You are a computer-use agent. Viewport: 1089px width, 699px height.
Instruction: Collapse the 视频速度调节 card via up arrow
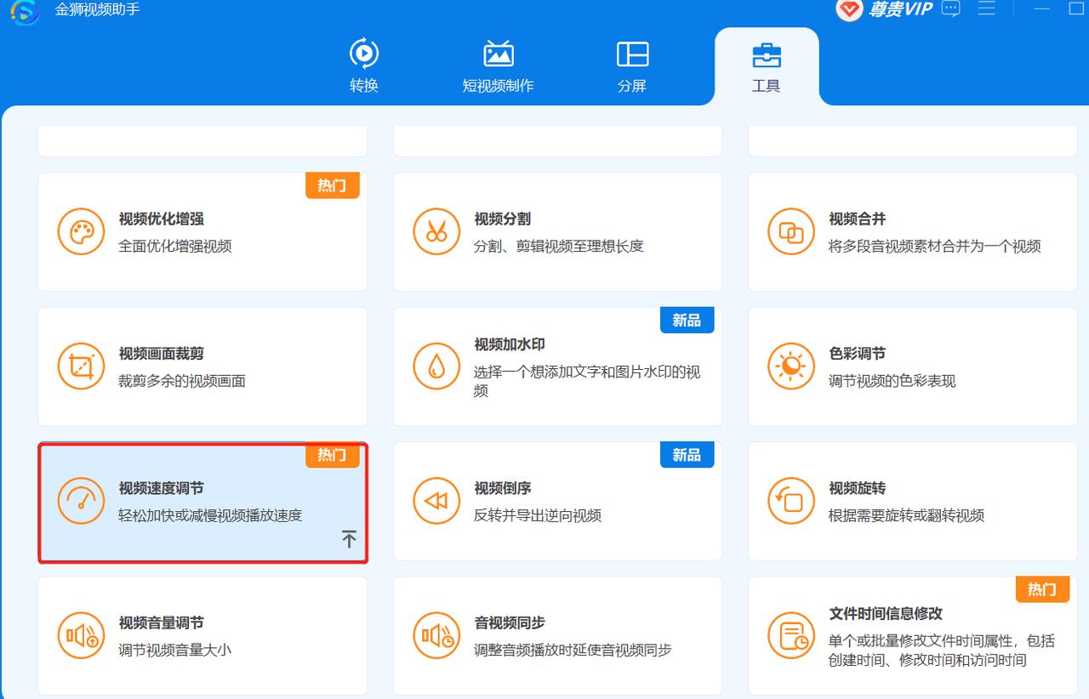point(347,538)
